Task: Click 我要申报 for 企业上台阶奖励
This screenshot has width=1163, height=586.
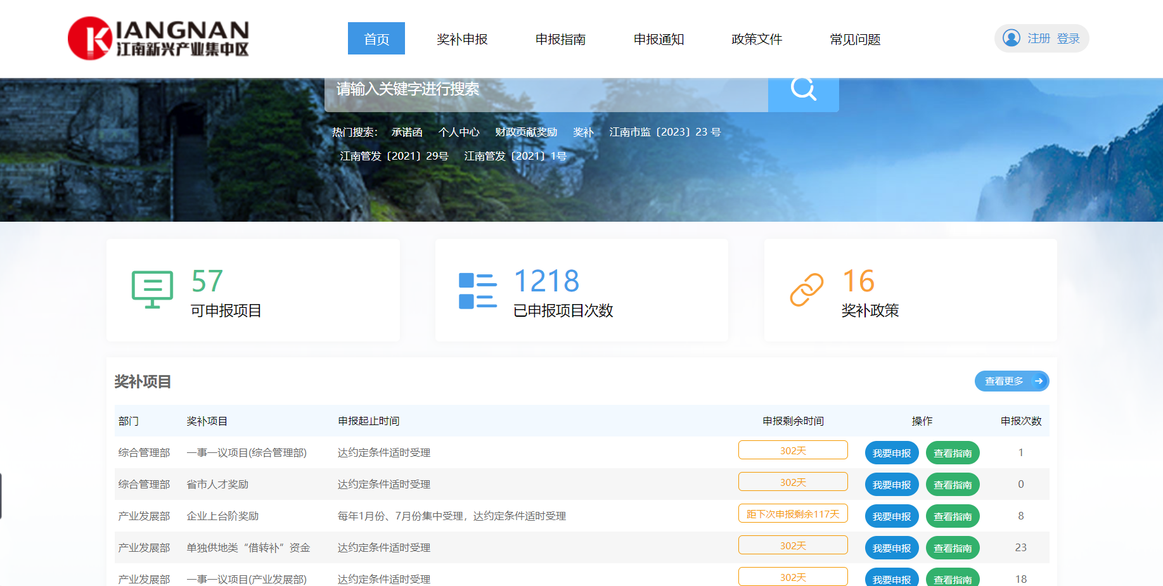Action: pos(892,516)
